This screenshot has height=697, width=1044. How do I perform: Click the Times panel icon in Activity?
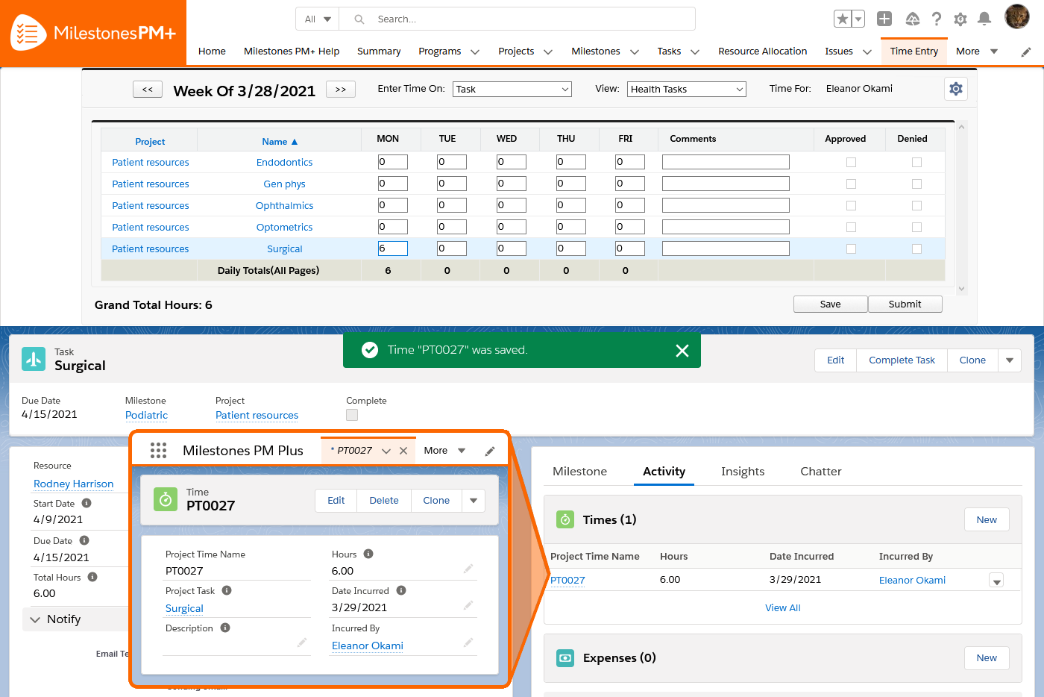click(565, 519)
